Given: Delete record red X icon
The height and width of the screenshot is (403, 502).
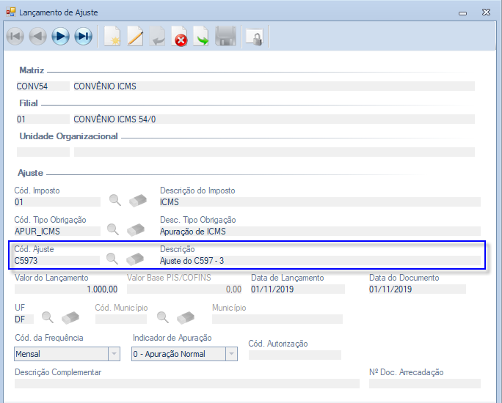Looking at the screenshot, I should click(x=179, y=36).
